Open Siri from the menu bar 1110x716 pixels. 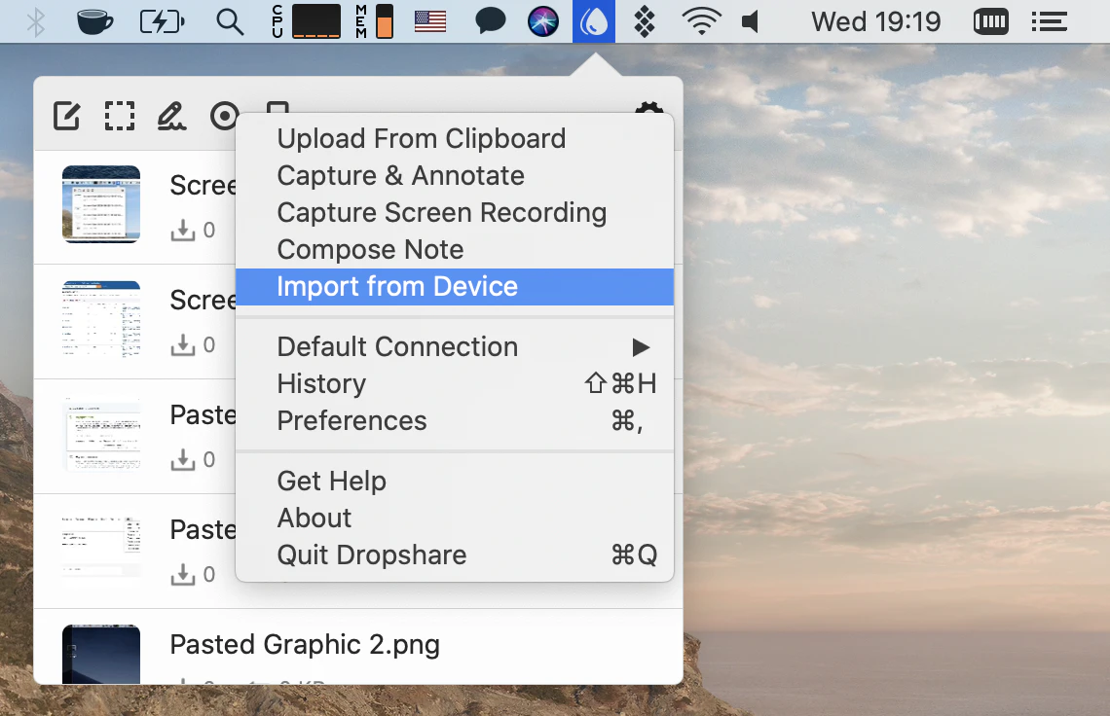pyautogui.click(x=543, y=22)
